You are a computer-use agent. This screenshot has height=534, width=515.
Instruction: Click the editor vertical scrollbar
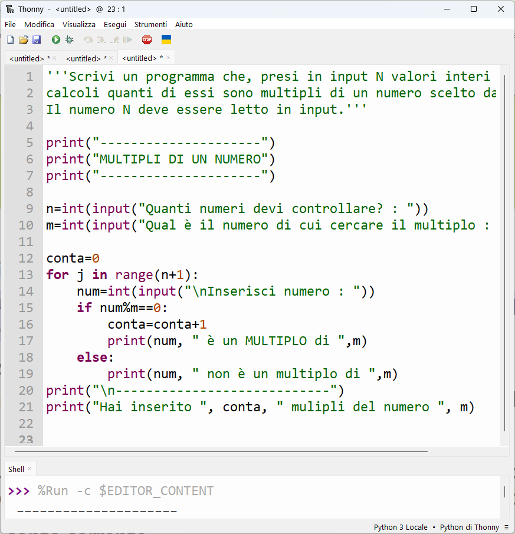tap(504, 253)
